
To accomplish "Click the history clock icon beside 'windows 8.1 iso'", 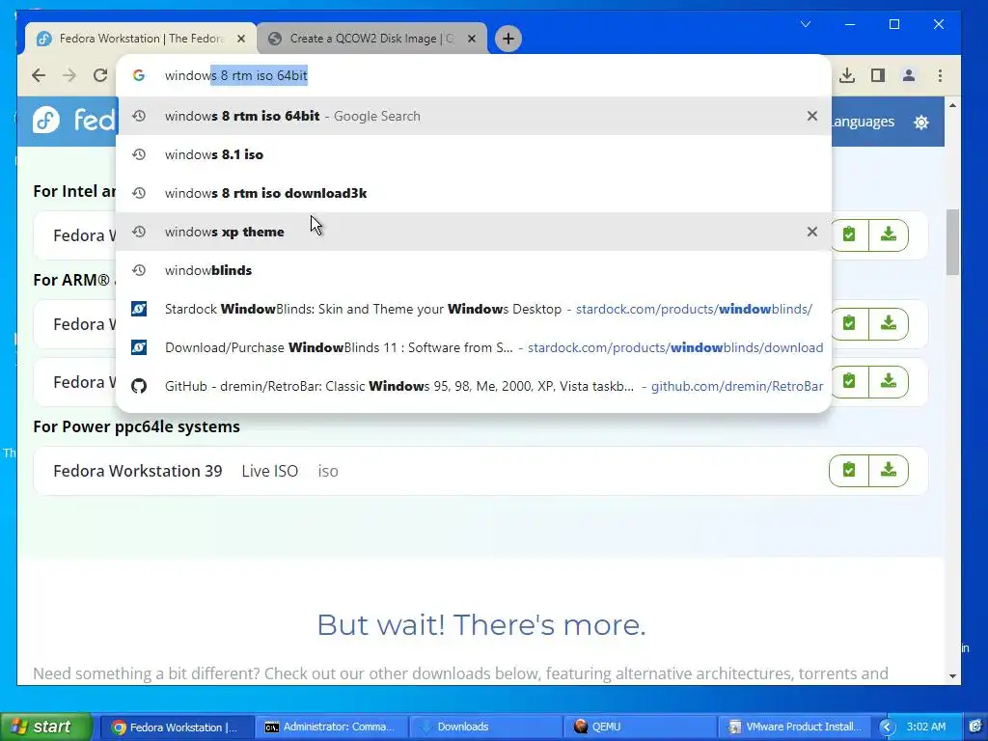I will [x=139, y=154].
